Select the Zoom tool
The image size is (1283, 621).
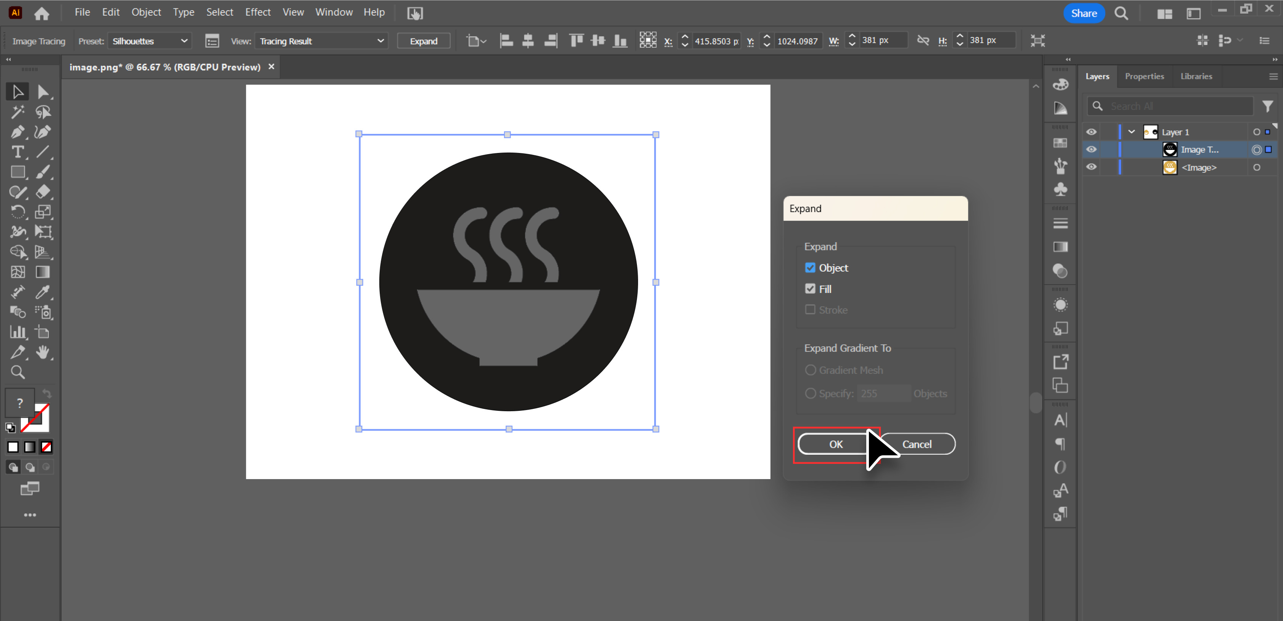tap(18, 372)
